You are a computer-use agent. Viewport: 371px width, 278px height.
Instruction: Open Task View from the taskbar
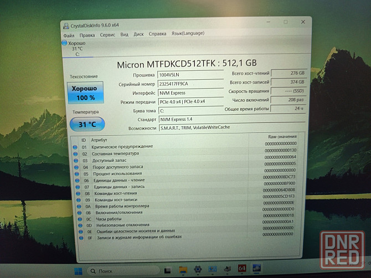click(168, 270)
